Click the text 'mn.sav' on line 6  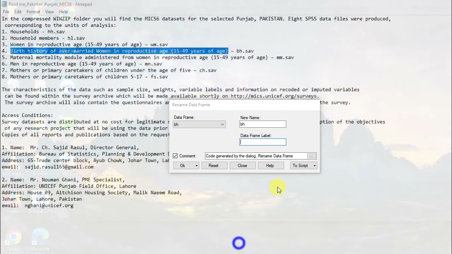click(x=153, y=64)
